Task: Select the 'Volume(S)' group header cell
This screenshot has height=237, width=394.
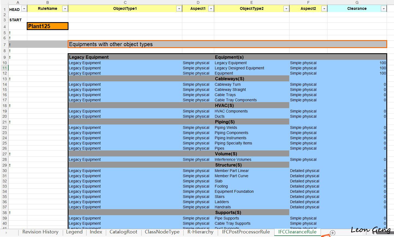Action: 252,154
